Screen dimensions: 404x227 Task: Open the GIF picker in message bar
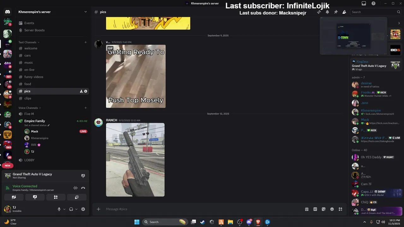pyautogui.click(x=315, y=209)
